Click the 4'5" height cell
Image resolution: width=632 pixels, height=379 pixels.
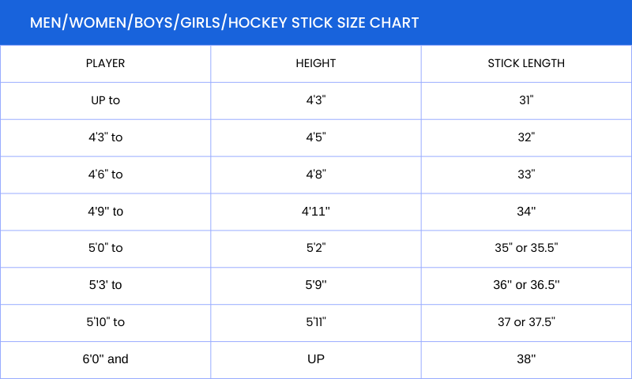pyautogui.click(x=315, y=137)
